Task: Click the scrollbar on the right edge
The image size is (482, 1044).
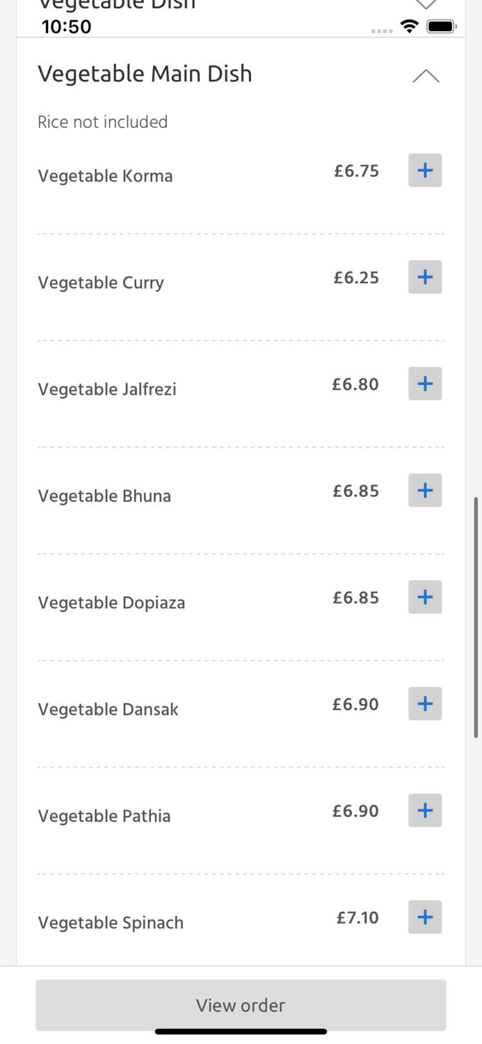Action: tap(476, 616)
